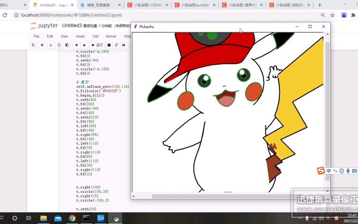The width and height of the screenshot is (358, 224).
Task: Toggle Chinese input mode 中 on IME bar
Action: (329, 171)
